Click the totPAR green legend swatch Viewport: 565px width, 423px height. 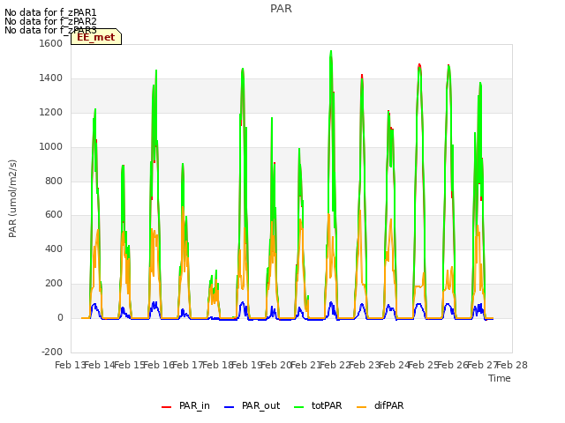pyautogui.click(x=298, y=407)
